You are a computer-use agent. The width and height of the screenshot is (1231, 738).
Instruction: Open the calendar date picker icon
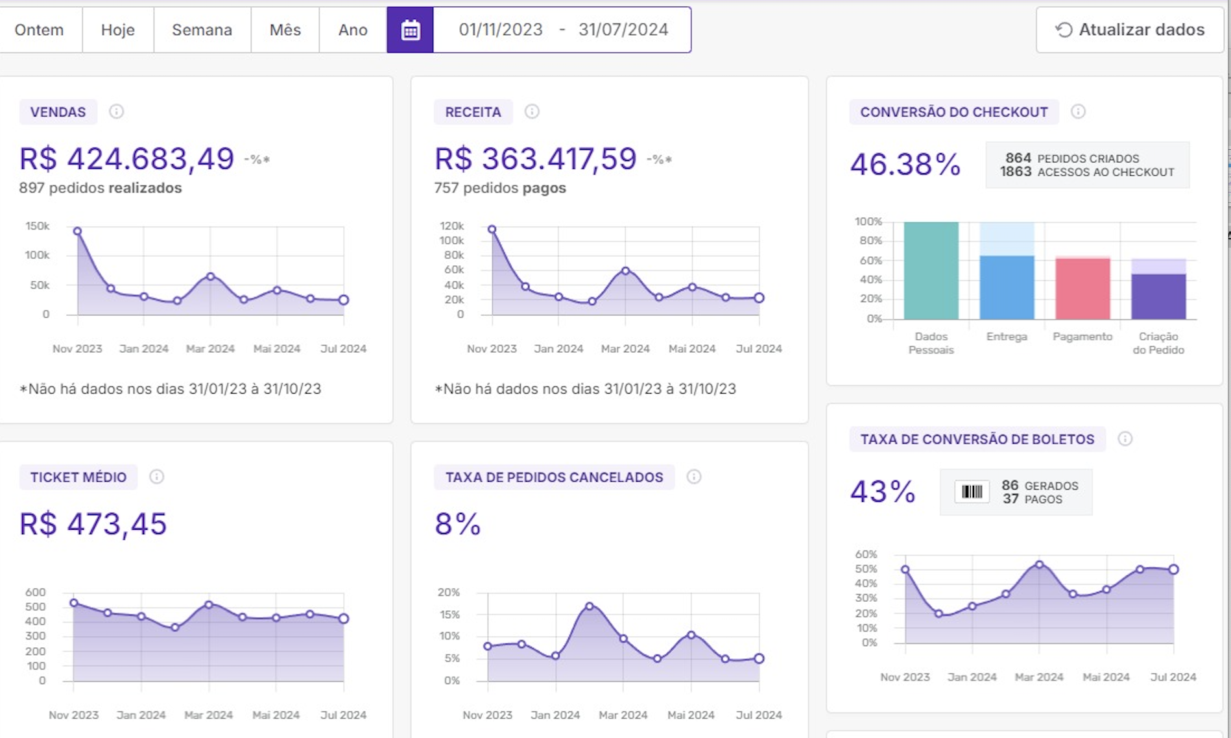tap(410, 29)
